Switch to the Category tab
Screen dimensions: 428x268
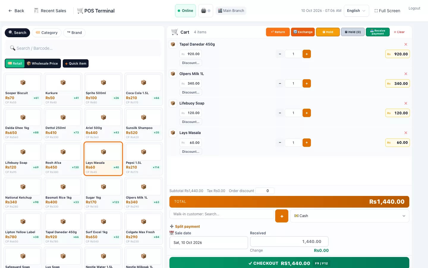47,33
